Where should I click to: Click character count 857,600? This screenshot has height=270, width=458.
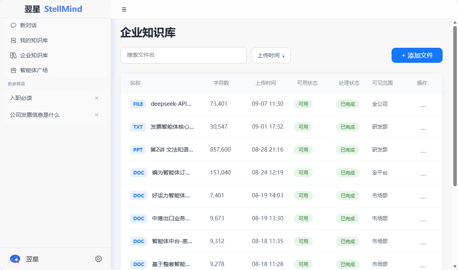tap(220, 150)
